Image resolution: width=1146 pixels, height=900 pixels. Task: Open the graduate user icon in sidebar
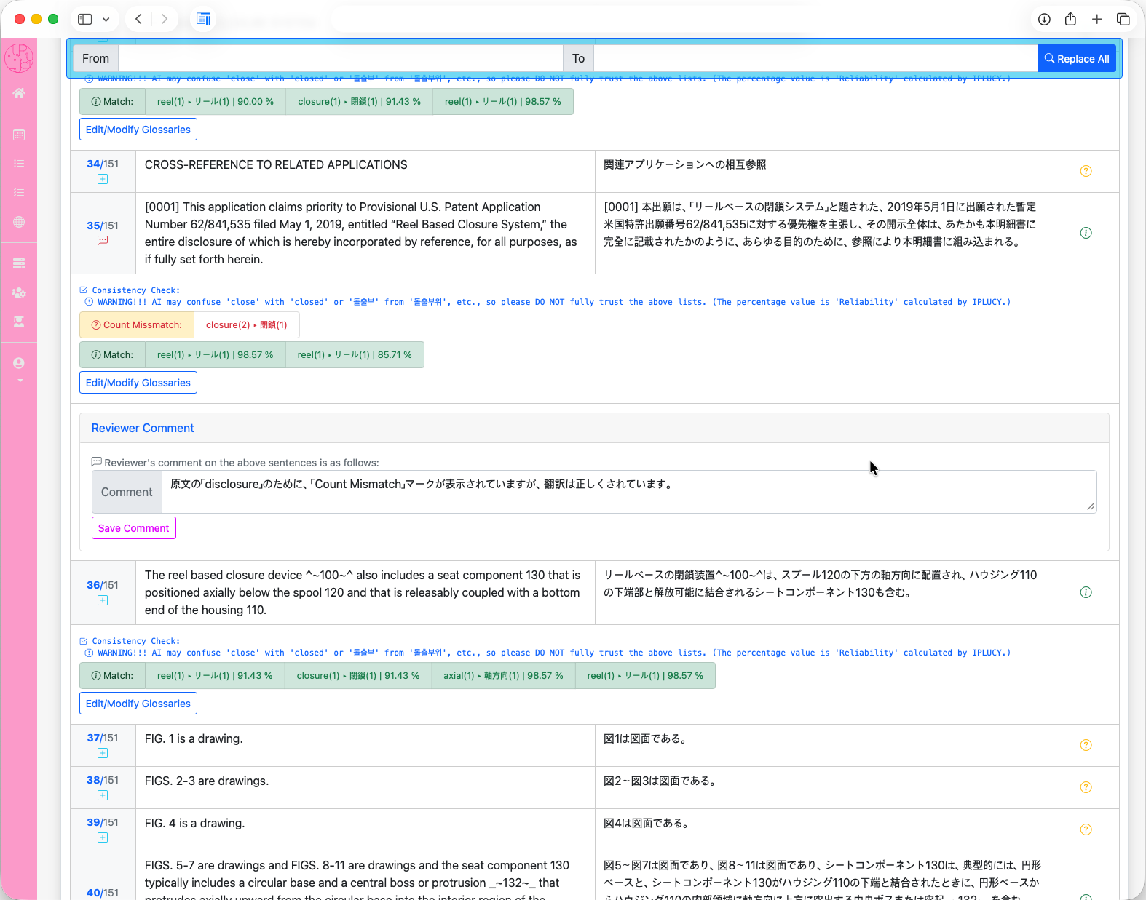(x=19, y=322)
